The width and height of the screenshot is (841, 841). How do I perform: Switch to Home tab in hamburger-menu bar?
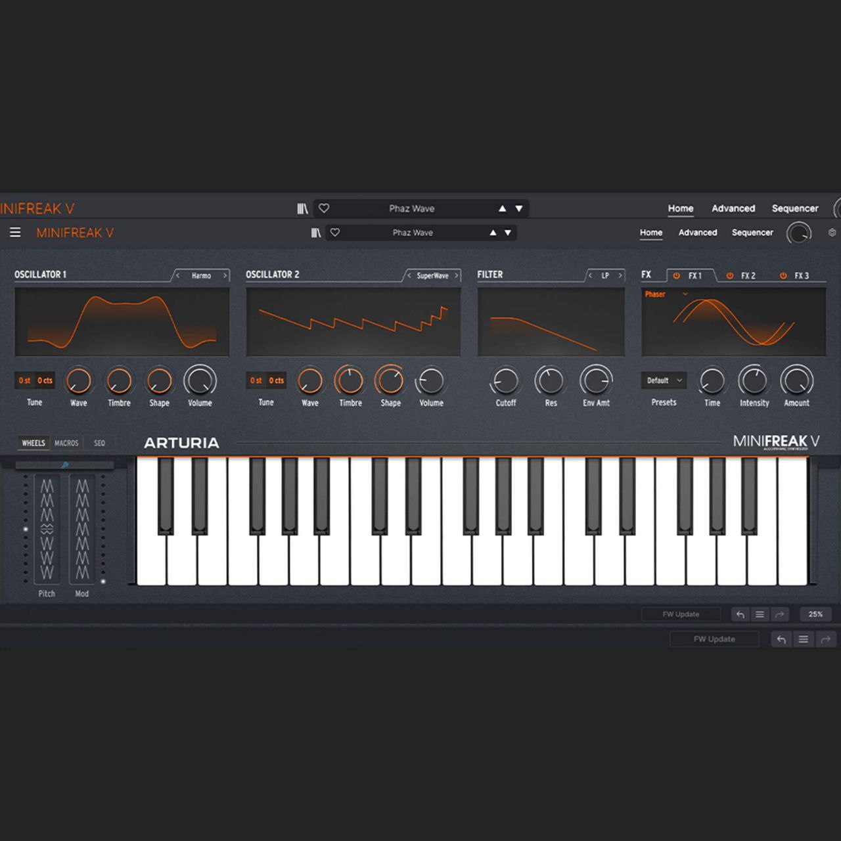[x=651, y=233]
